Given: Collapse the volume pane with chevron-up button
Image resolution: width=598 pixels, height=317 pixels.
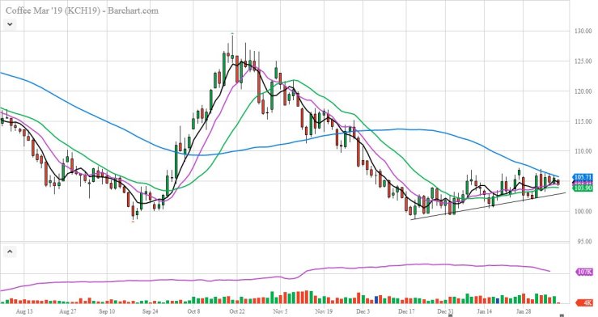Looking at the screenshot, I should [x=10, y=251].
